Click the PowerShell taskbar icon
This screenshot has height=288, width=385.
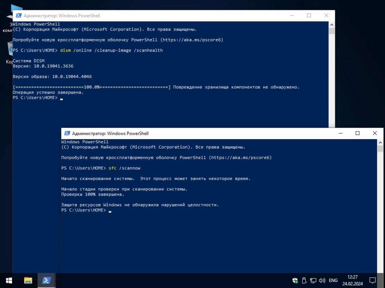pyautogui.click(x=46, y=280)
